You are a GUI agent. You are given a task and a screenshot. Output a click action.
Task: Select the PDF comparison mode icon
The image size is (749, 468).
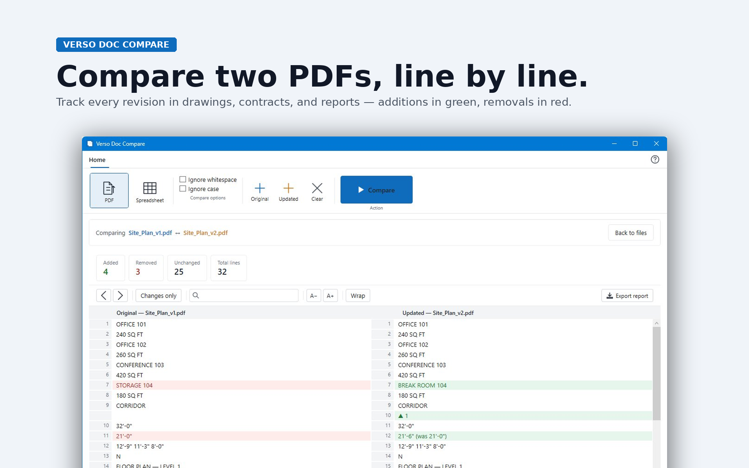pyautogui.click(x=109, y=190)
